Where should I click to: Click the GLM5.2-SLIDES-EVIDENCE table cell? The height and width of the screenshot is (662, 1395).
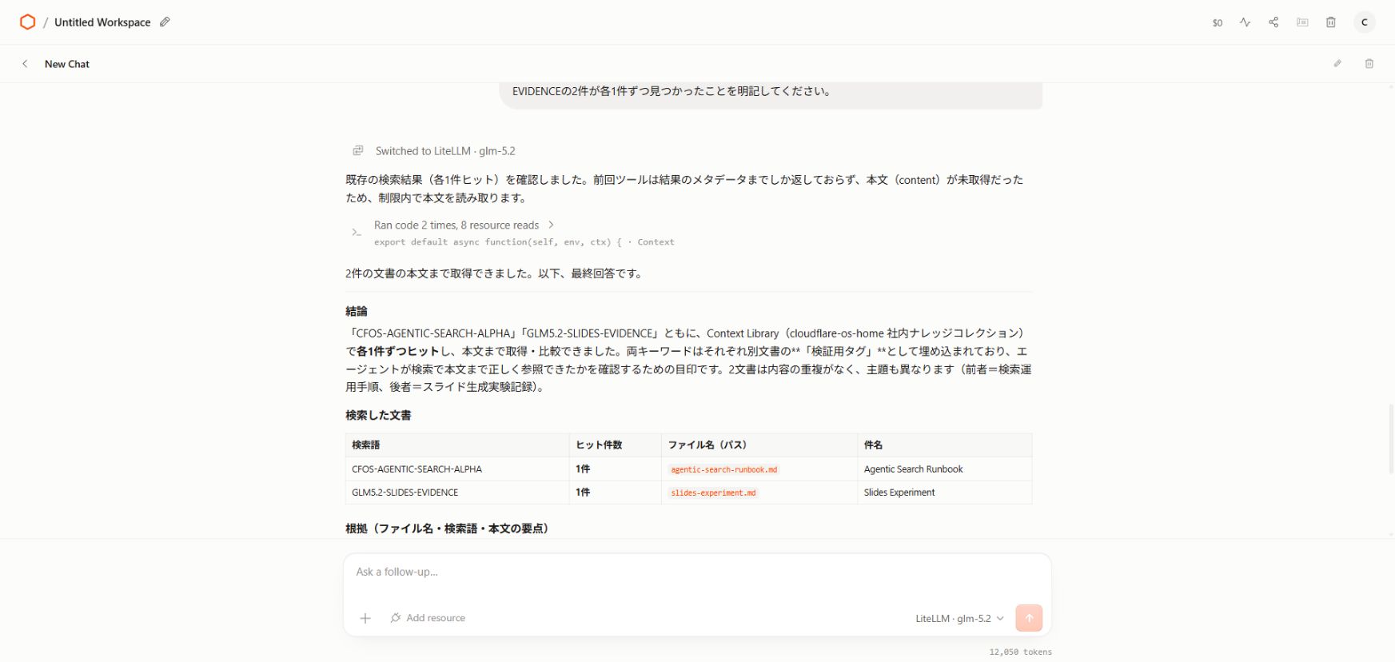457,493
